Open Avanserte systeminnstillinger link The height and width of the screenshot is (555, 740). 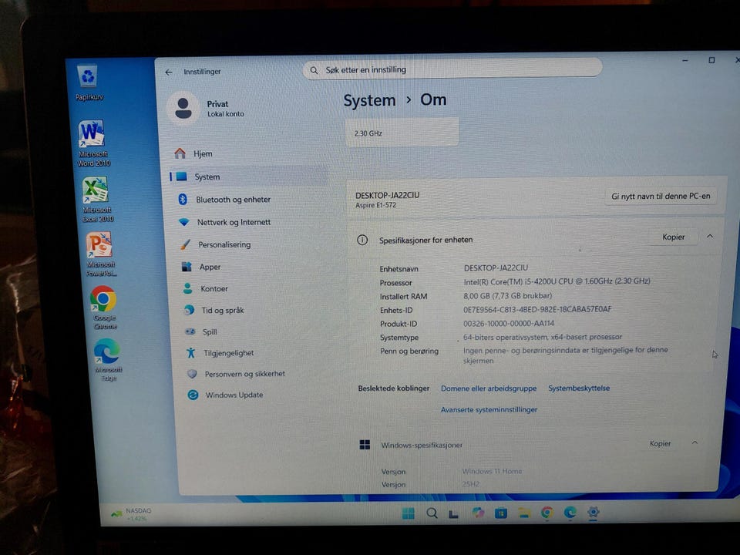click(x=489, y=409)
